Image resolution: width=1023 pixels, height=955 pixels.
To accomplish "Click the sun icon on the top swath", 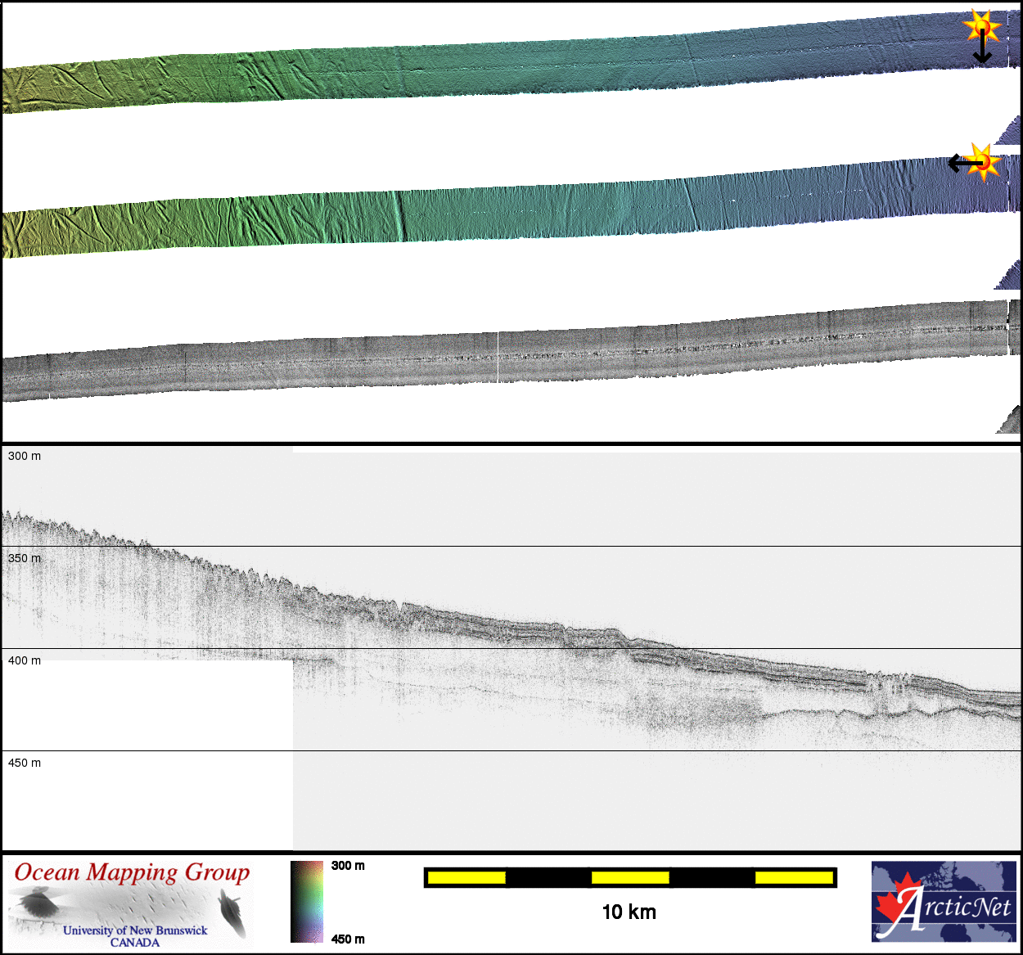I will [x=981, y=27].
